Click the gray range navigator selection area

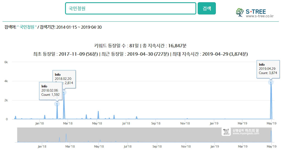tap(144, 135)
